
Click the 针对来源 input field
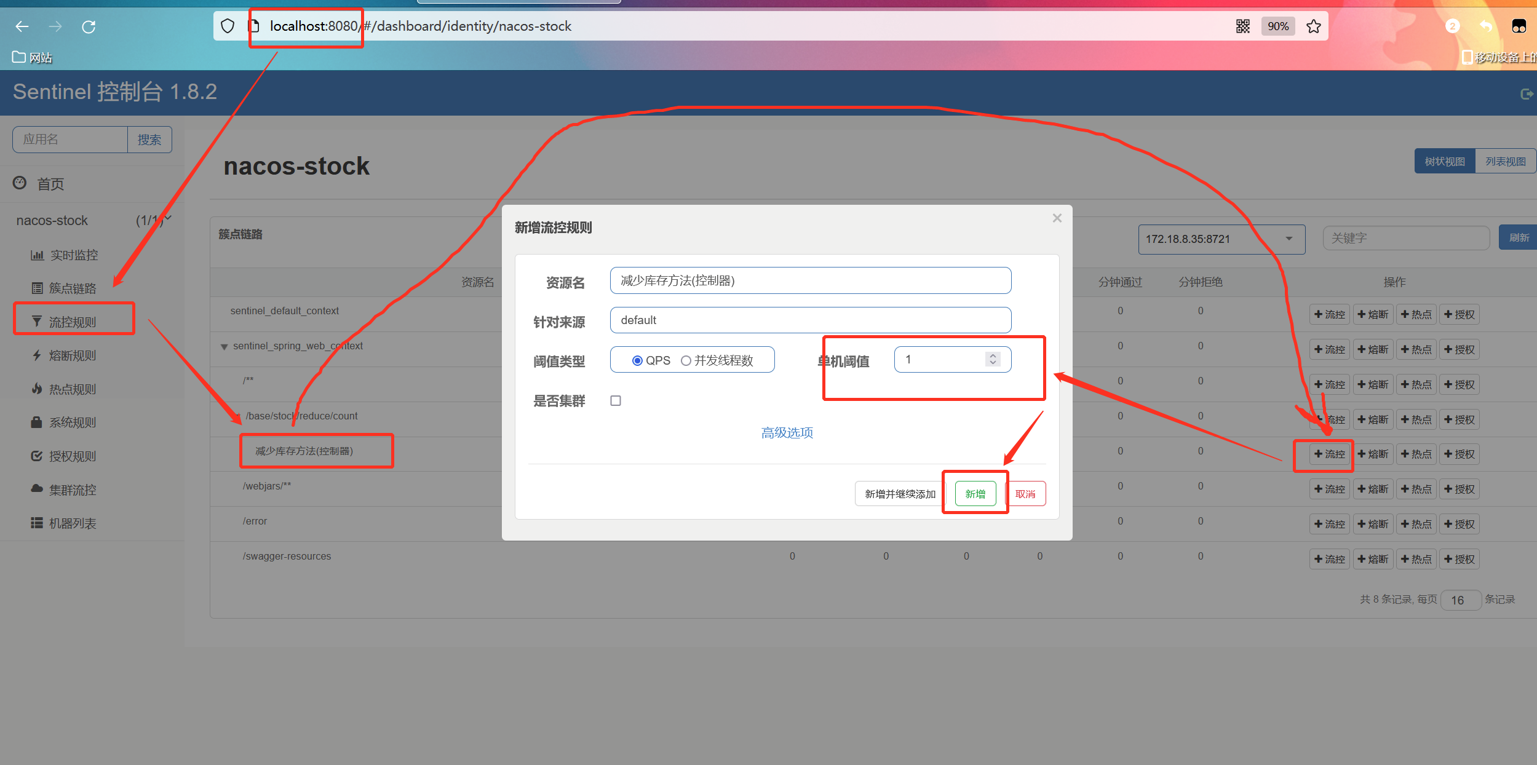point(811,320)
